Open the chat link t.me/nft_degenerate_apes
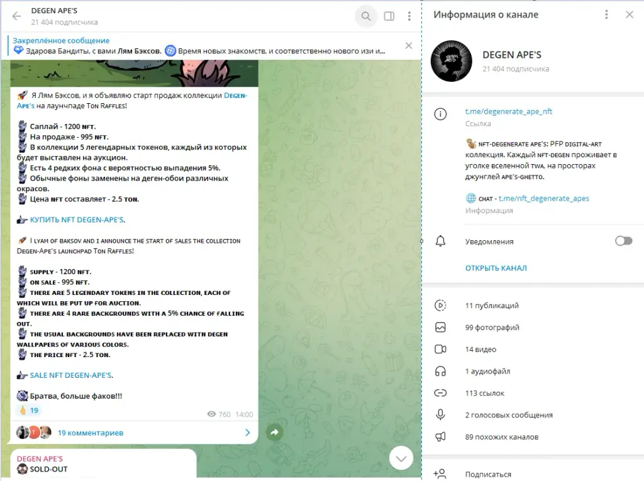 544,199
